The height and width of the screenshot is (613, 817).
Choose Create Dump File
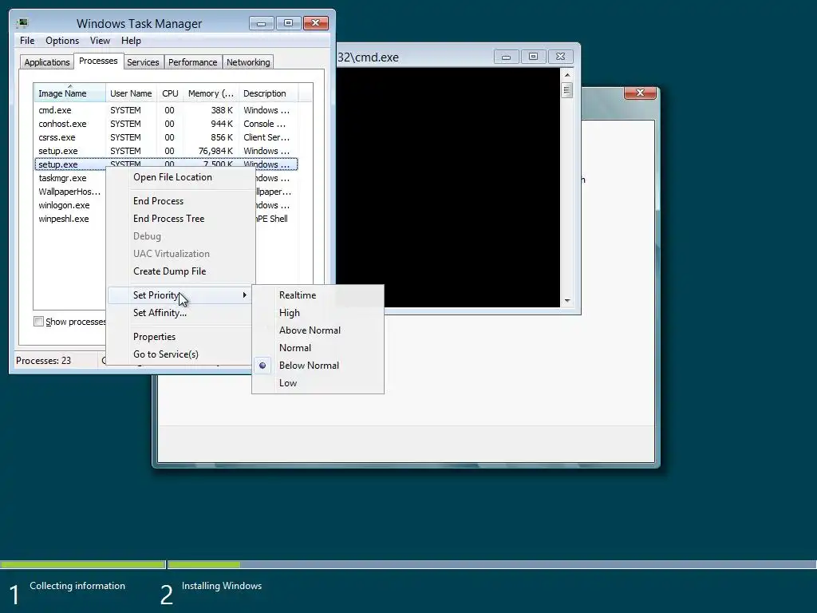tap(180, 271)
